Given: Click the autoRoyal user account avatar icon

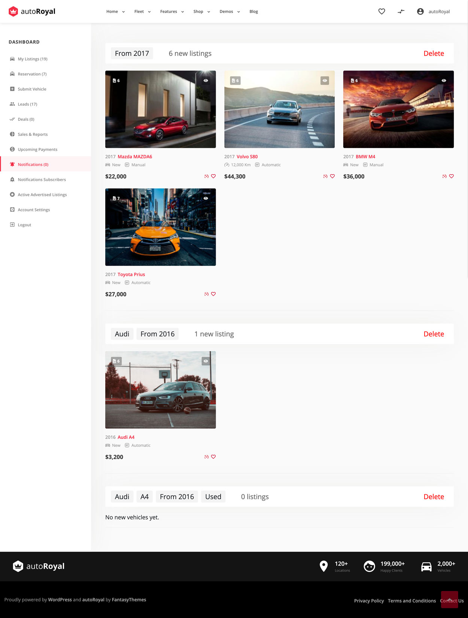Looking at the screenshot, I should click(420, 12).
